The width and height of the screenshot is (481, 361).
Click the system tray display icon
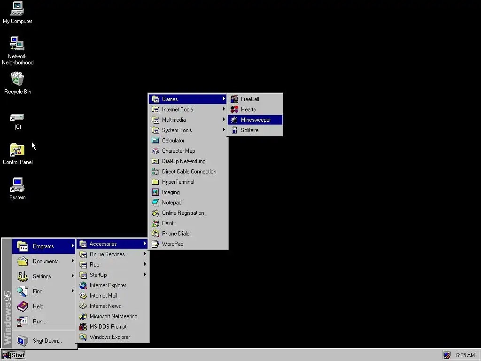point(447,355)
